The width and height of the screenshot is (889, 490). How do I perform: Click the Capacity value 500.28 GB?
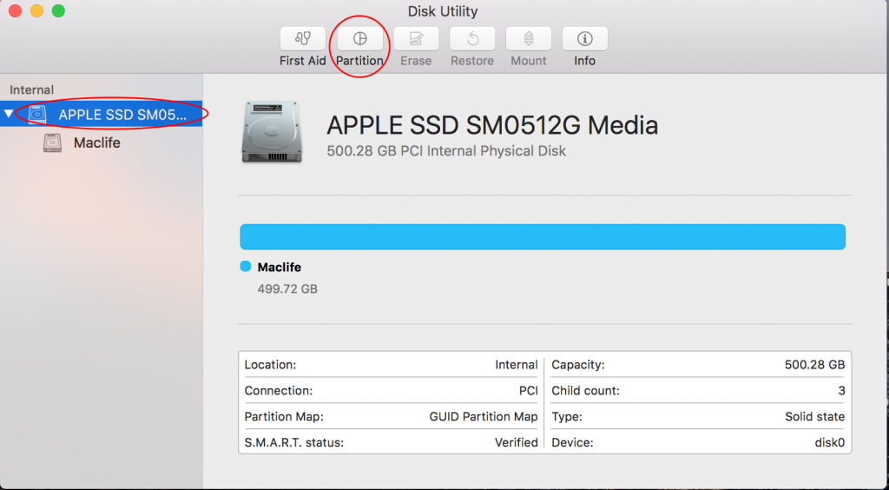(x=814, y=365)
